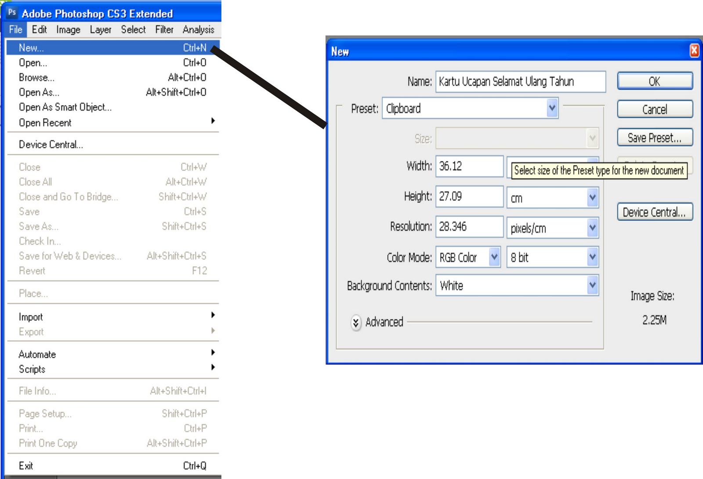The width and height of the screenshot is (703, 479).
Task: Choose Open As Smart Object...
Action: [113, 107]
